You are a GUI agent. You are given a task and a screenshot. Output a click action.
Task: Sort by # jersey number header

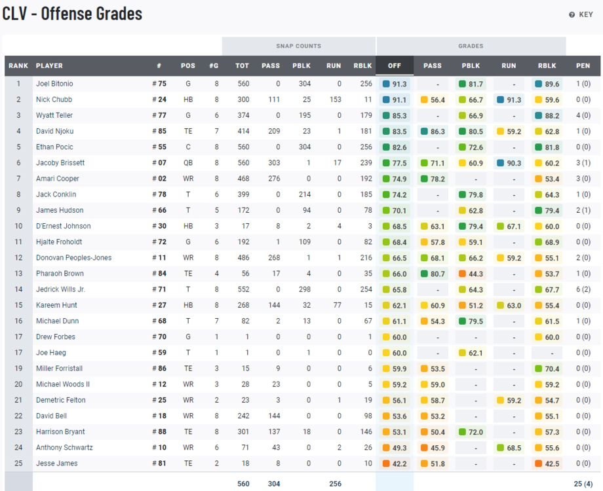pyautogui.click(x=159, y=65)
